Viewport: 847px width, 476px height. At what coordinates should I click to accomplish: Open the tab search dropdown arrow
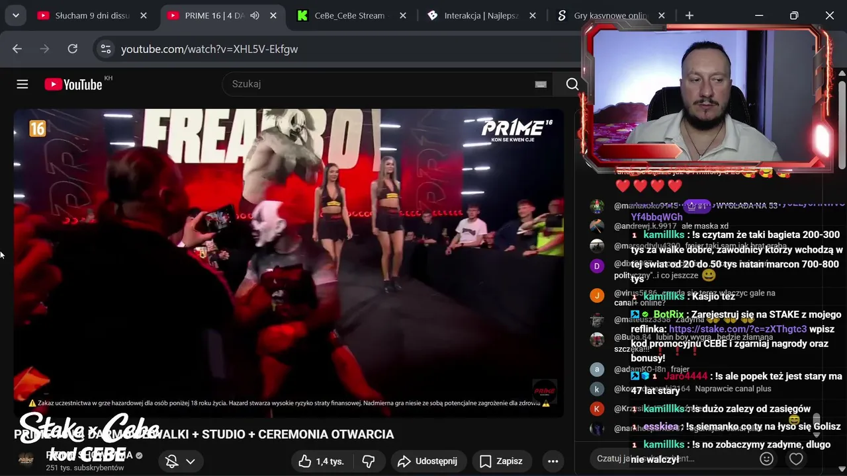click(x=15, y=15)
